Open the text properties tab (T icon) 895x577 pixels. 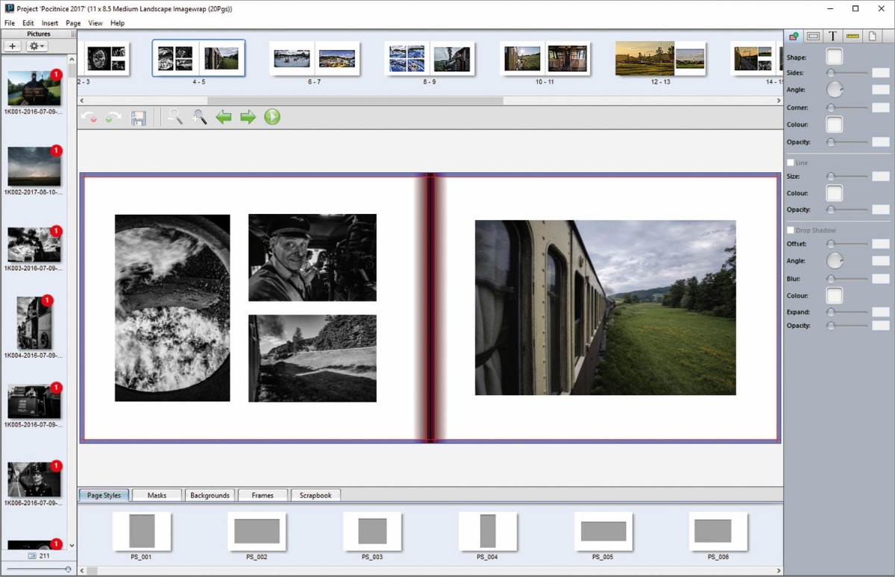pyautogui.click(x=833, y=36)
